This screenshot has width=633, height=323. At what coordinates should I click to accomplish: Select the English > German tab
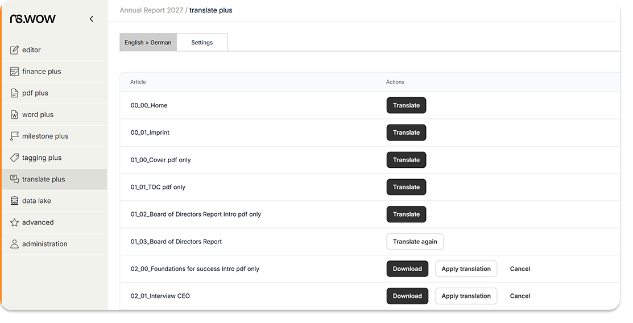148,43
